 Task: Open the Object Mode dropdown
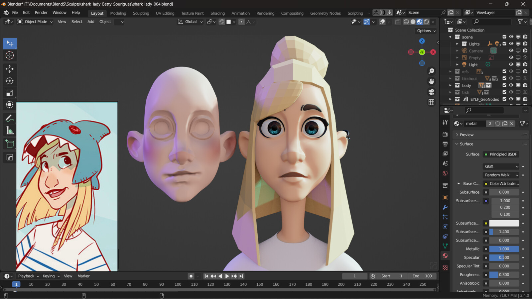pos(35,22)
